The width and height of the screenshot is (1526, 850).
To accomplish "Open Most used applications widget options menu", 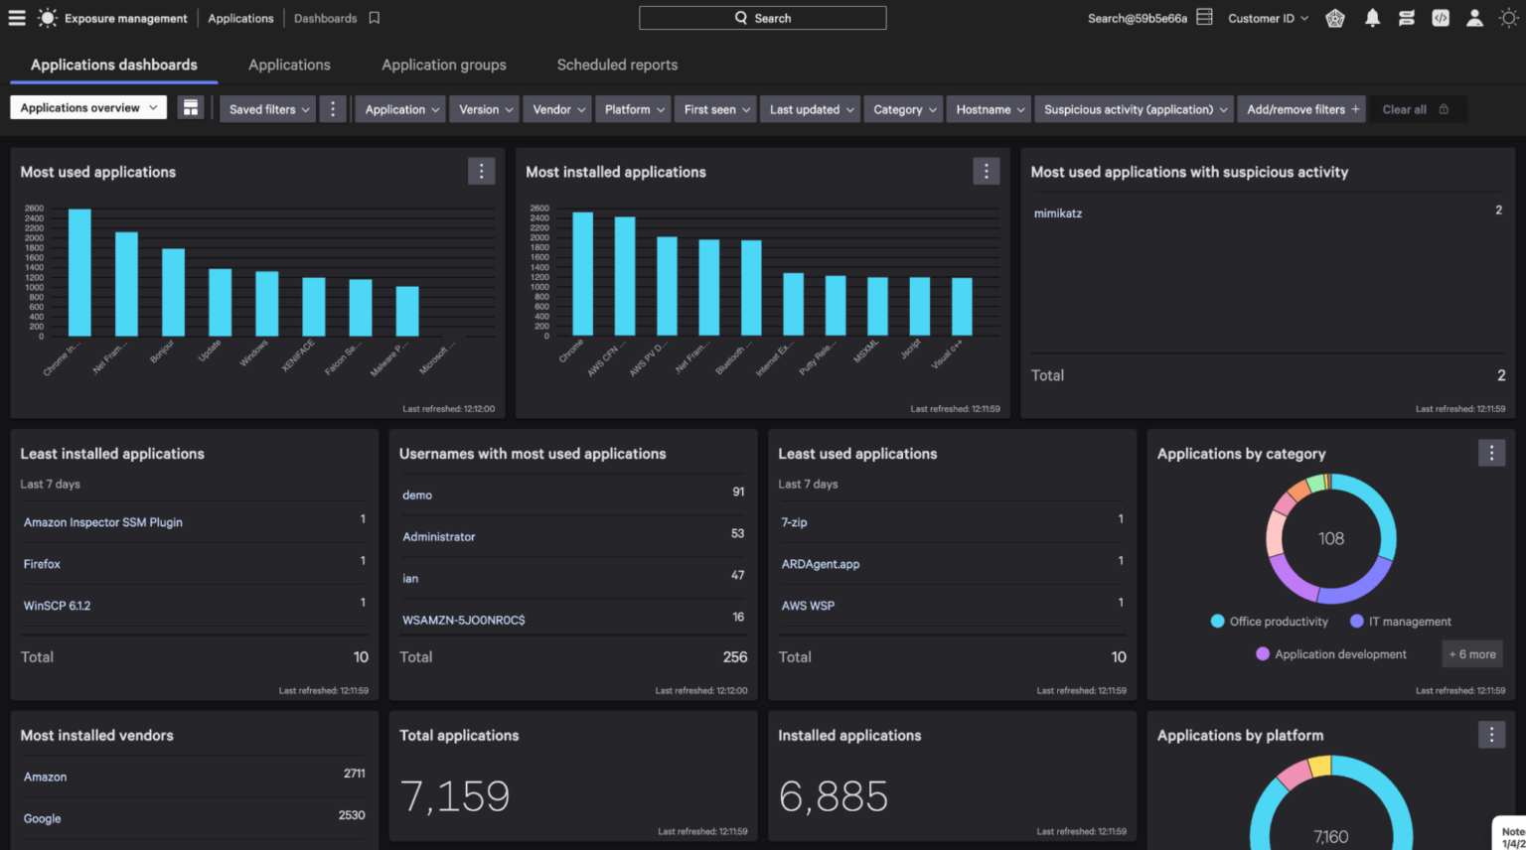I will [x=481, y=172].
